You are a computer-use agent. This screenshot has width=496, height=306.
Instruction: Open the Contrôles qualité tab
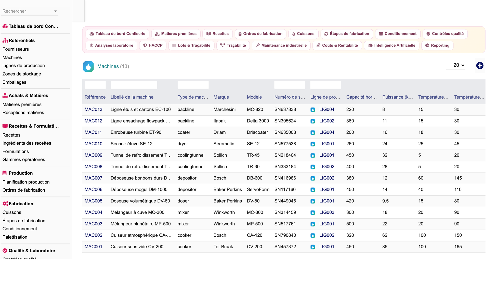(x=445, y=34)
